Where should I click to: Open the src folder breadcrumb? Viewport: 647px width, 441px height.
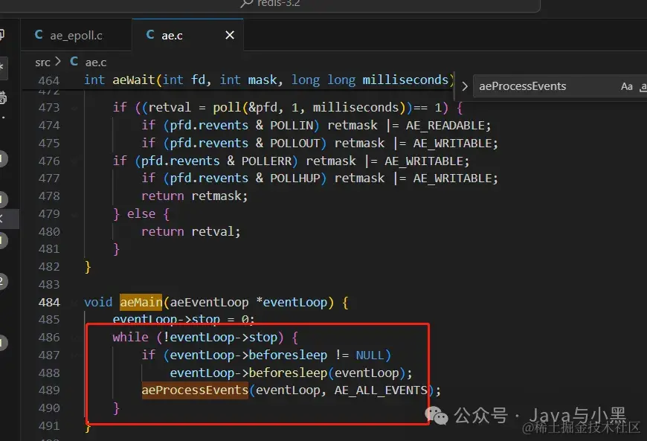pos(42,62)
